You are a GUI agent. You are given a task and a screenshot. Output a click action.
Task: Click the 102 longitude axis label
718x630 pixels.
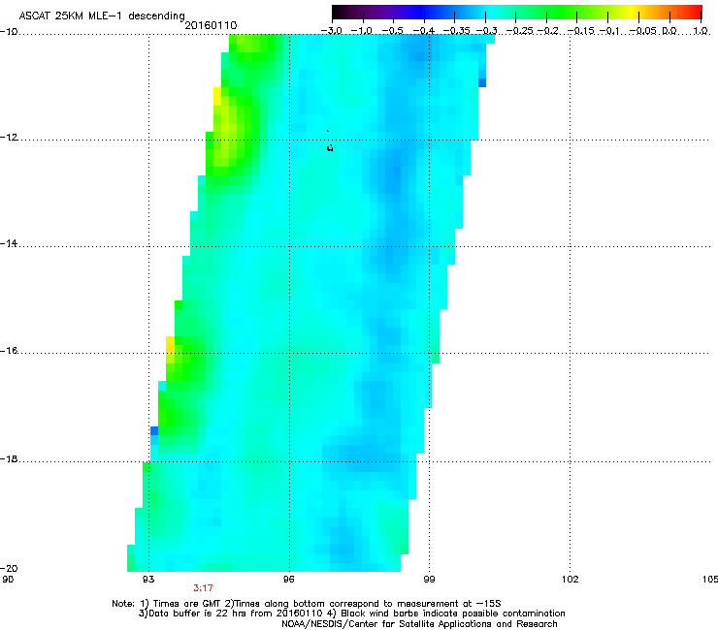click(570, 580)
